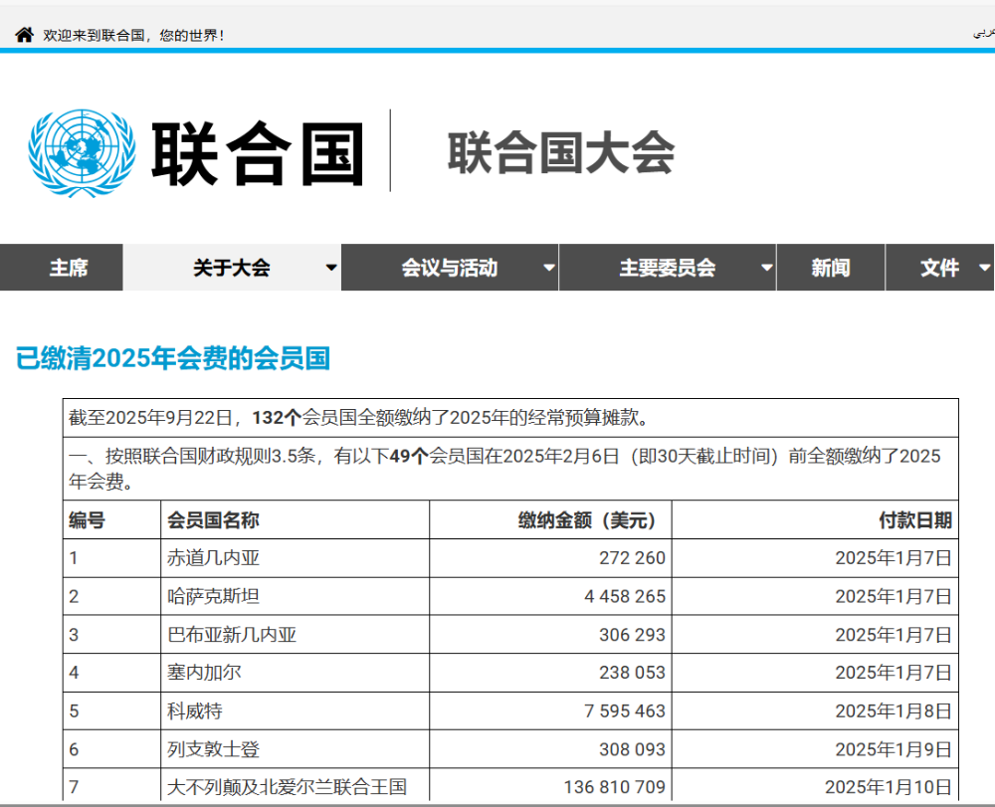Expand the 文件 dropdown arrow

984,268
